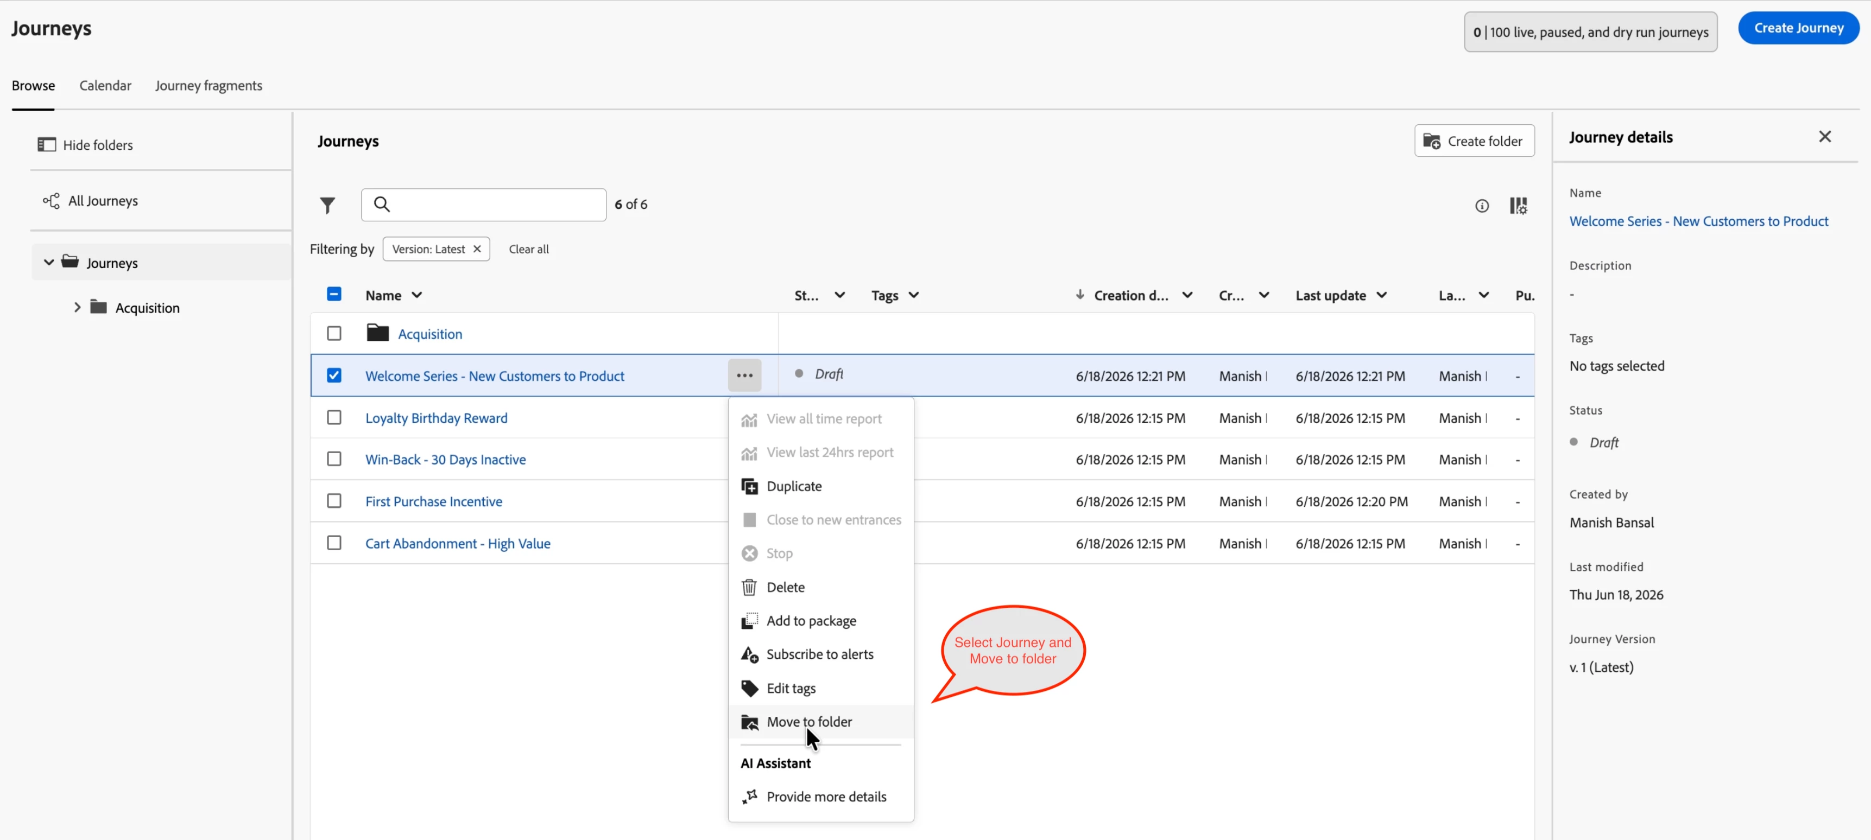This screenshot has width=1871, height=840.
Task: Click the Create folder button
Action: point(1474,141)
